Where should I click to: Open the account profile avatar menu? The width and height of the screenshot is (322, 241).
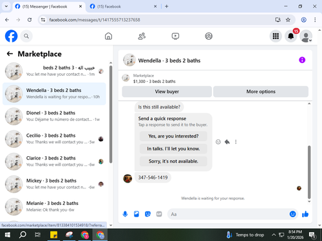coord(306,36)
